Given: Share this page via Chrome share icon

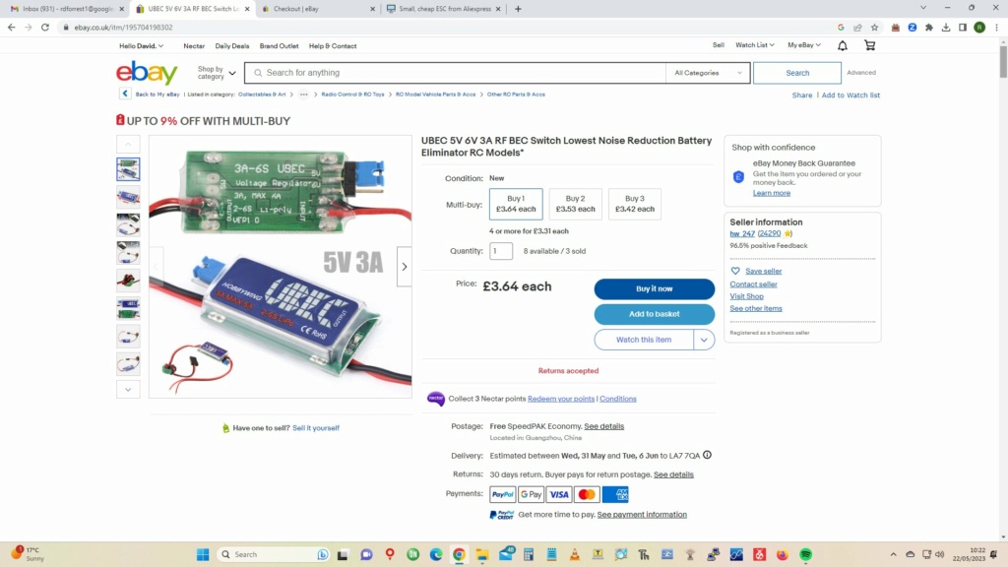Looking at the screenshot, I should pos(857,28).
